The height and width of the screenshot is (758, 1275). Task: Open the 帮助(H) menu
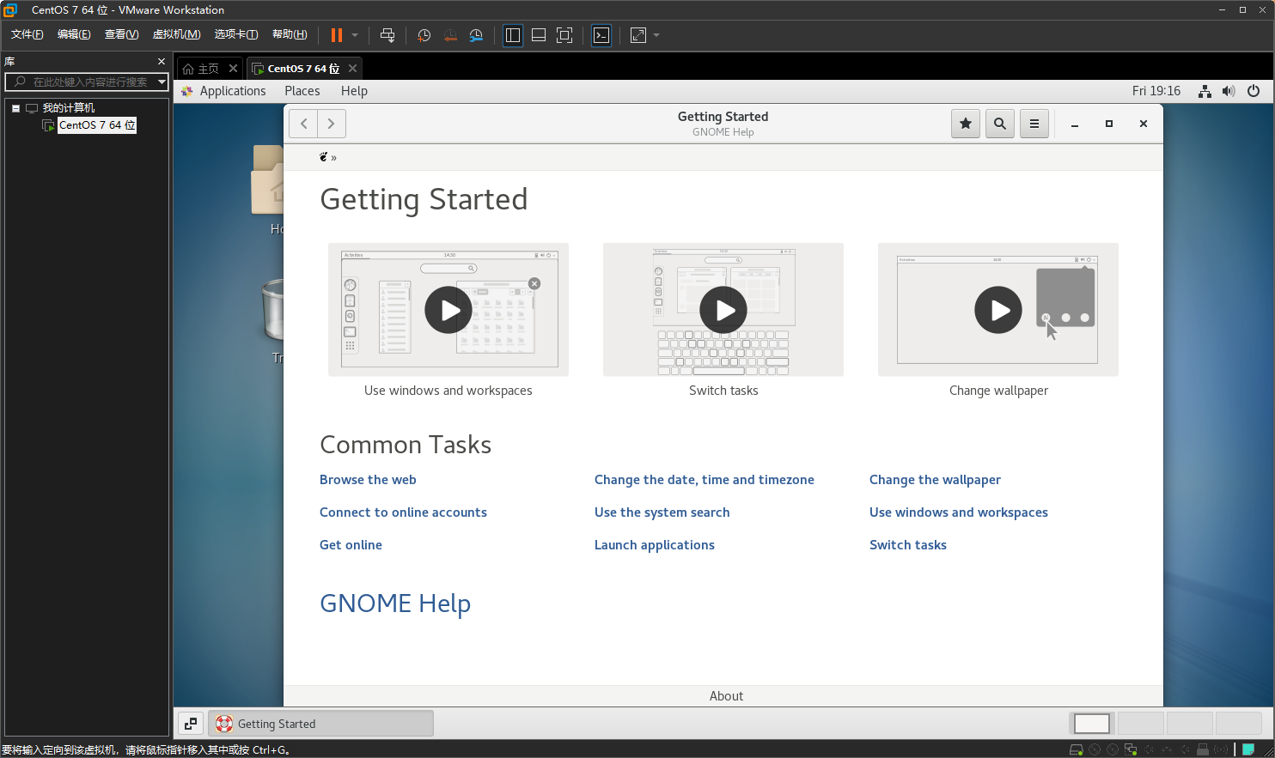[x=290, y=34]
